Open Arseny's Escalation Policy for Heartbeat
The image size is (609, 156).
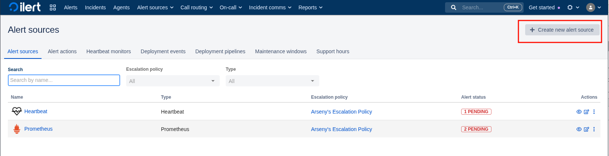[341, 112]
